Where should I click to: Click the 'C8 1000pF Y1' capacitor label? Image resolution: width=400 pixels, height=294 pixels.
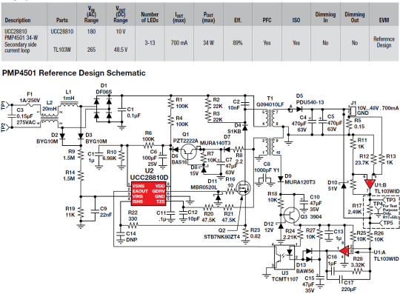pyautogui.click(x=267, y=167)
